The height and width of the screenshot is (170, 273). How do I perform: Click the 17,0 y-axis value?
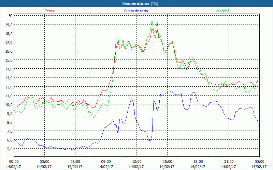coord(9,42)
